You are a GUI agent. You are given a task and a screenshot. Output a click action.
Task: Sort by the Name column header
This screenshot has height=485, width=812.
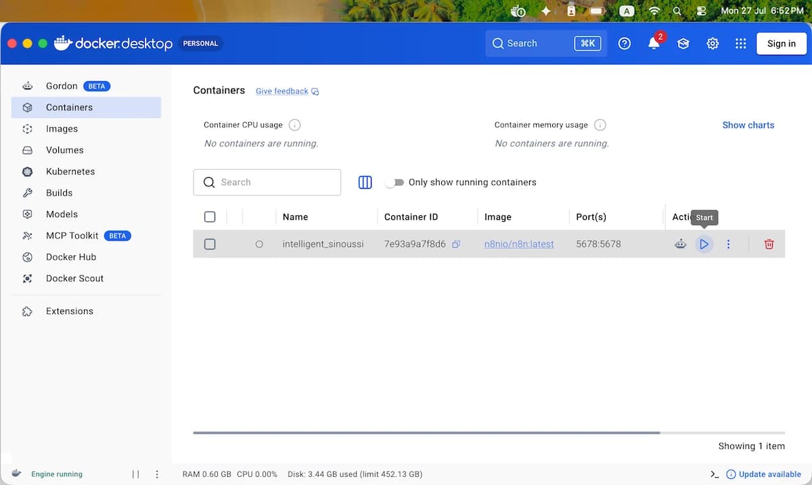[x=295, y=217]
